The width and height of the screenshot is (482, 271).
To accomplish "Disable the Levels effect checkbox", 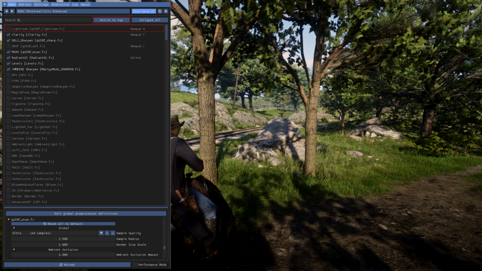I will [x=8, y=64].
